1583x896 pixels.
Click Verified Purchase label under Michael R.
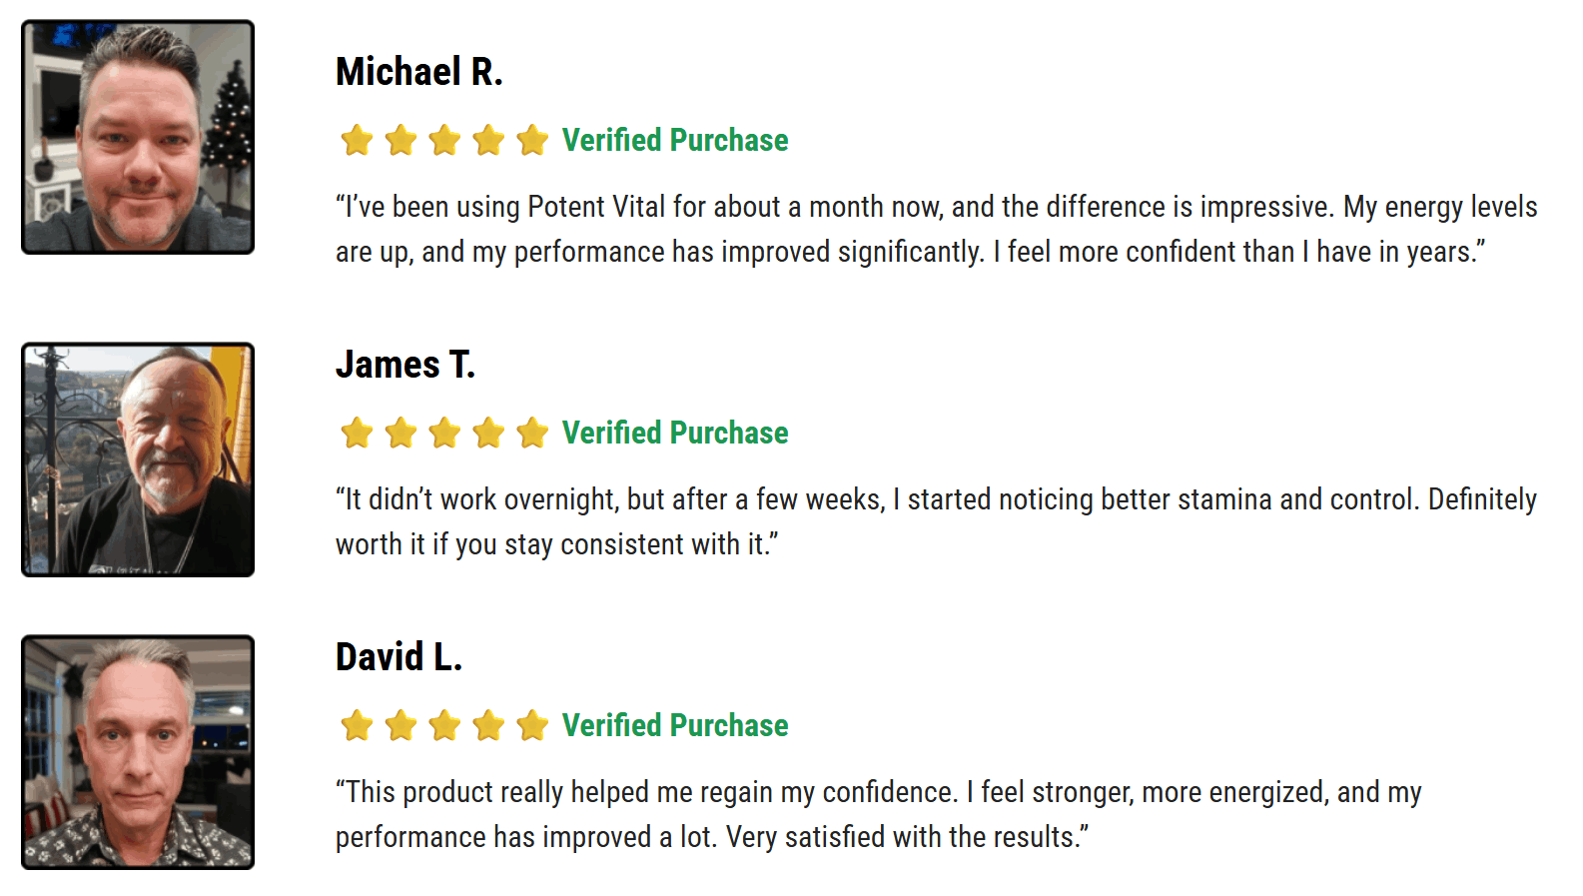(674, 141)
